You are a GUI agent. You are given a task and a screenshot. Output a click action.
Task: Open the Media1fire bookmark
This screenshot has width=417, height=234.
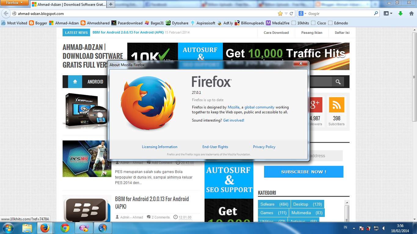pos(277,23)
